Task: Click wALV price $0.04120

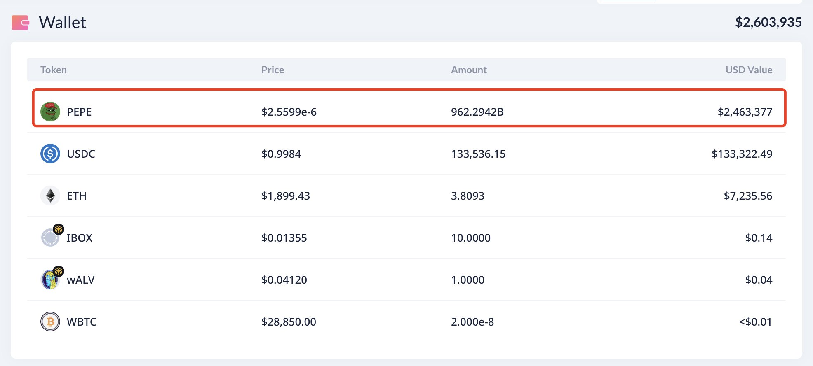Action: click(x=284, y=280)
